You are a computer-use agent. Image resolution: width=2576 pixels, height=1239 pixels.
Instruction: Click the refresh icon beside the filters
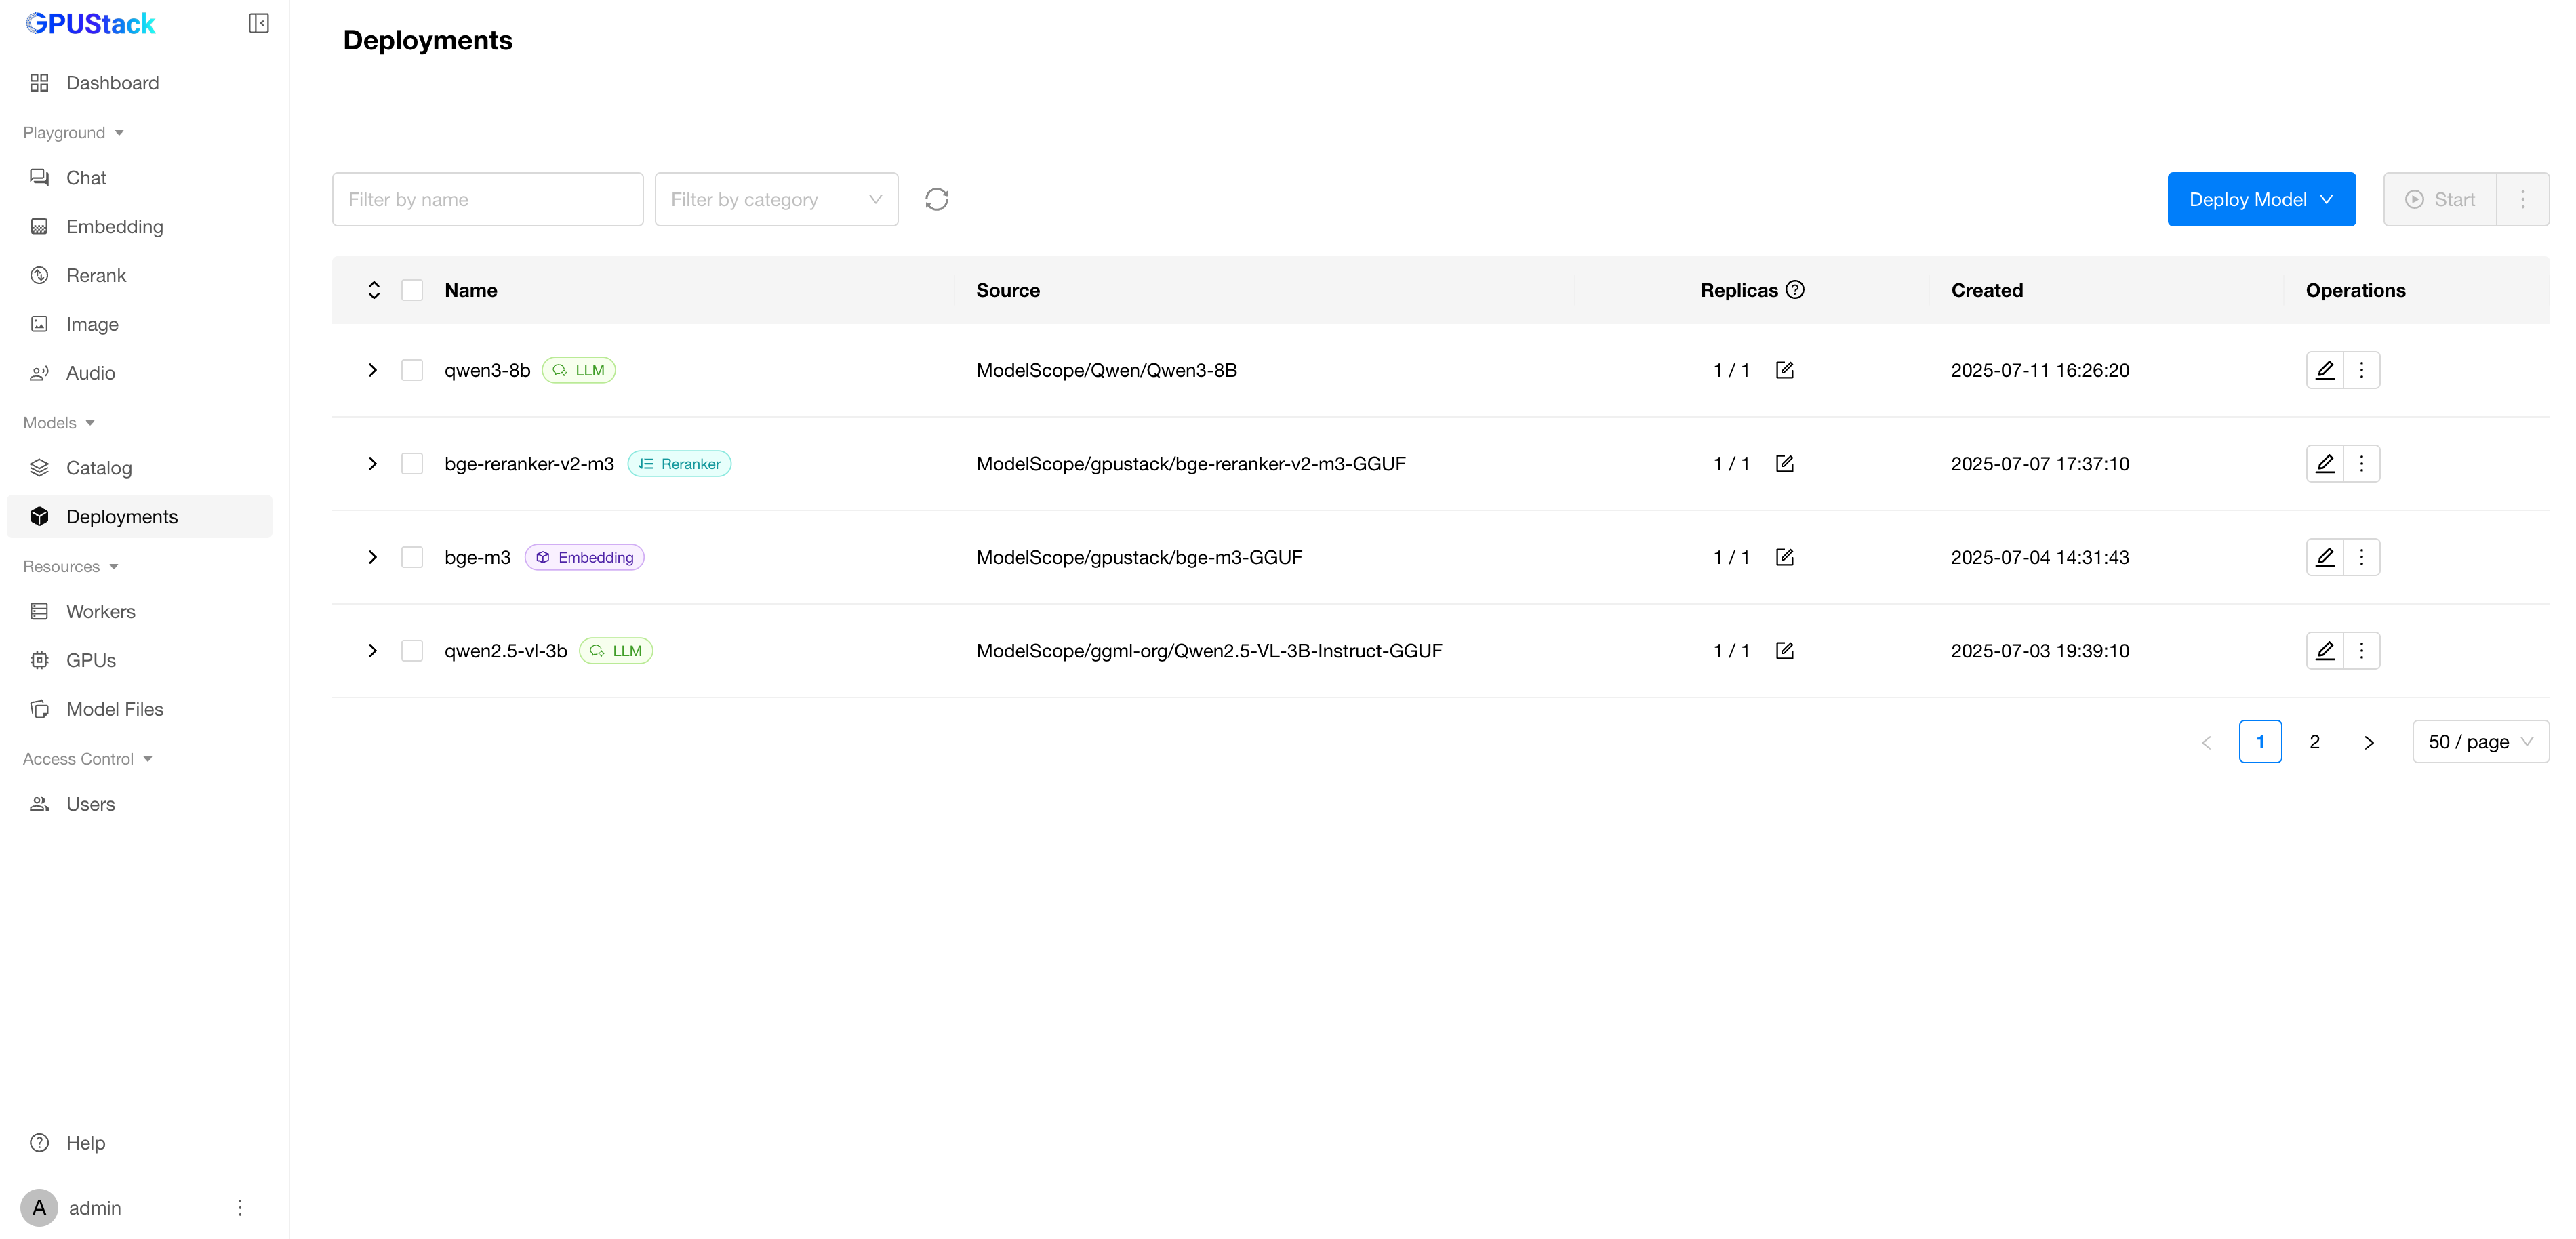[936, 199]
